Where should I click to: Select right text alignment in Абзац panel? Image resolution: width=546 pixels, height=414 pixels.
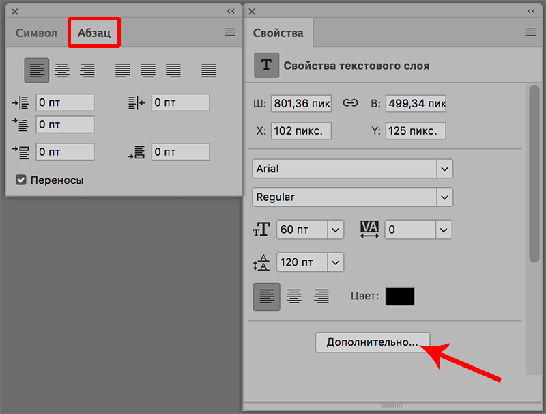(x=87, y=70)
